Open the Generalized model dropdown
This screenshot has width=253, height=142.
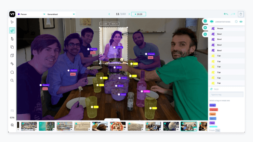[x=61, y=14]
